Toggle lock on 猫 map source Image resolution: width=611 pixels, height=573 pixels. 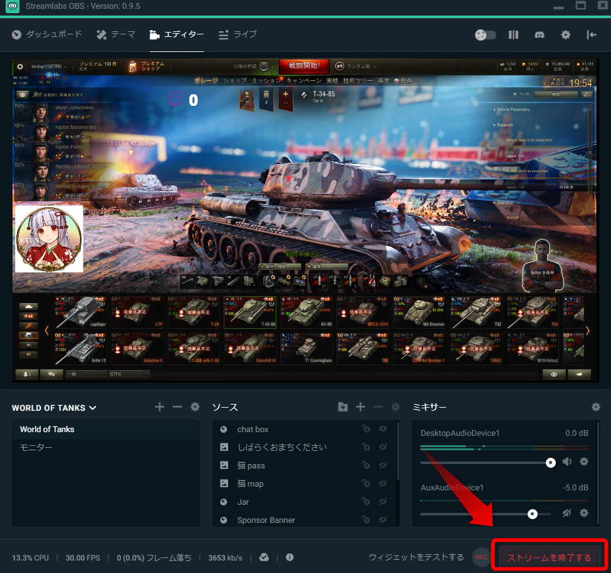(366, 483)
